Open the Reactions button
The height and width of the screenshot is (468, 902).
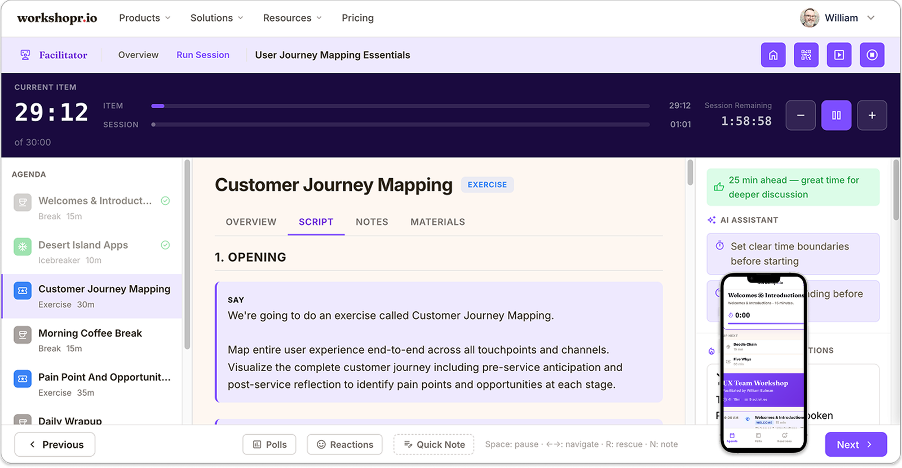click(345, 445)
